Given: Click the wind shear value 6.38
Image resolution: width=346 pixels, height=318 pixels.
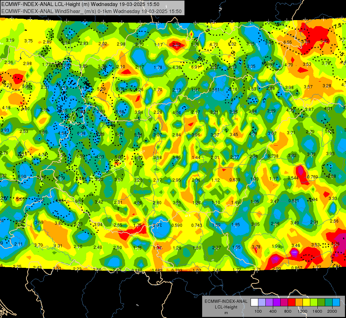Looking at the screenshot, I should 81,134.
